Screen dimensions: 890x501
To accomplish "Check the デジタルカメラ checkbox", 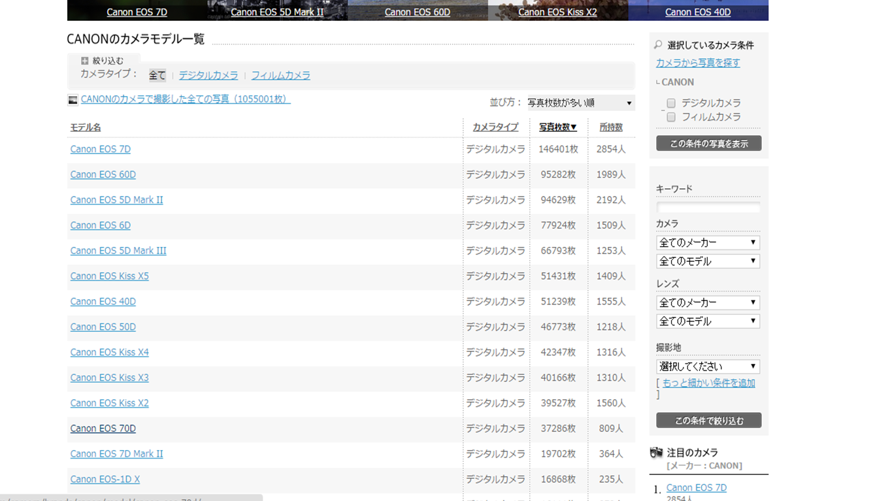I will point(671,103).
